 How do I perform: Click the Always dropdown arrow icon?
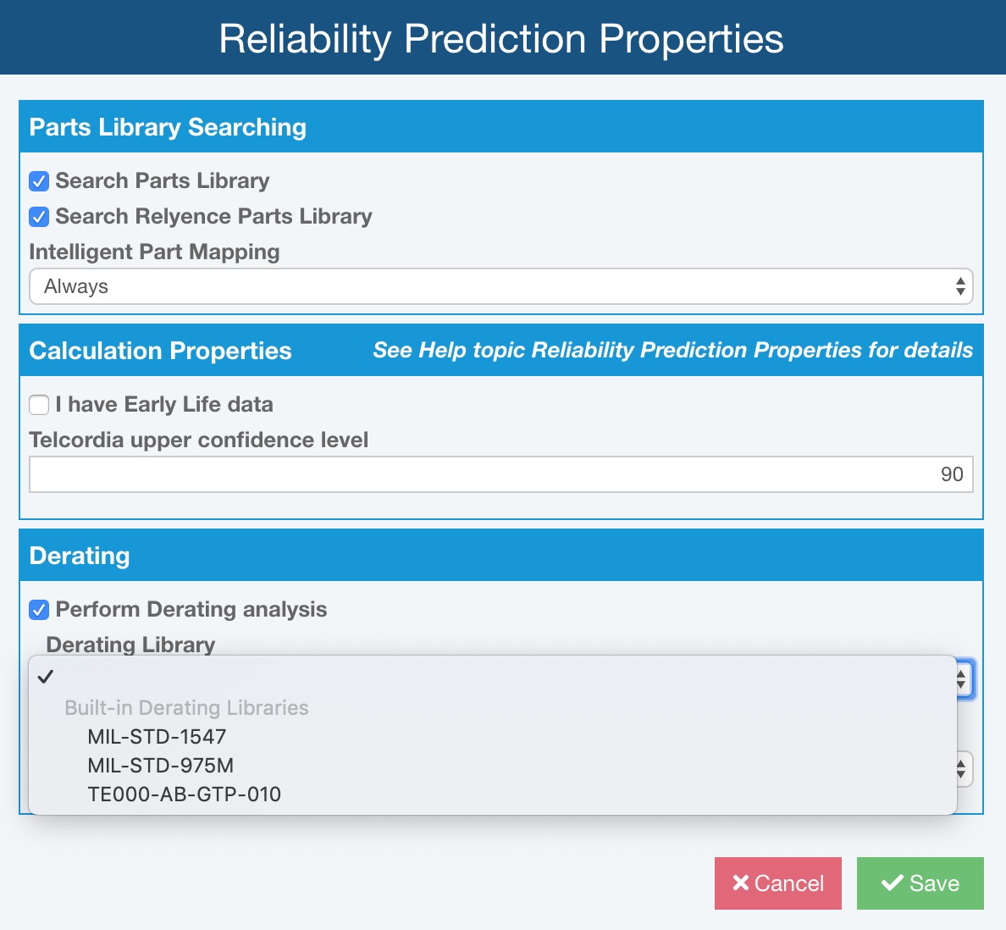[x=959, y=287]
